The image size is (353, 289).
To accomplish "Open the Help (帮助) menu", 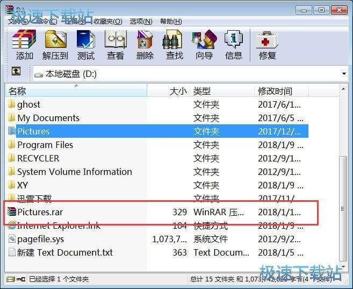I will pos(170,22).
